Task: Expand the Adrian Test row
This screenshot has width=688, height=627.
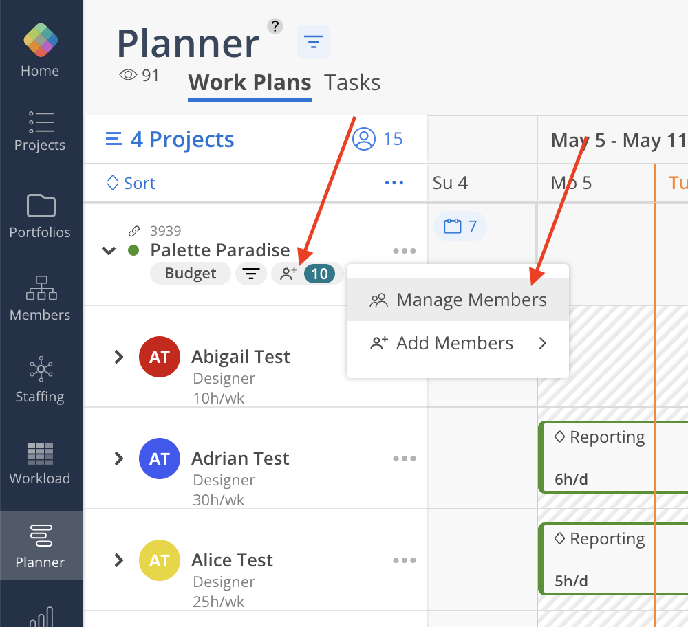Action: (118, 459)
